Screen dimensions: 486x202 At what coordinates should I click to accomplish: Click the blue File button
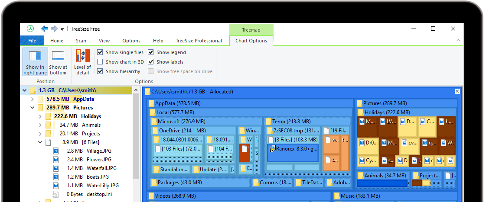(x=32, y=41)
